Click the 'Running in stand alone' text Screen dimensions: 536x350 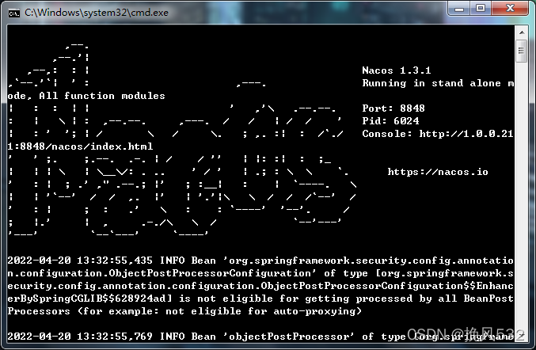(x=431, y=83)
